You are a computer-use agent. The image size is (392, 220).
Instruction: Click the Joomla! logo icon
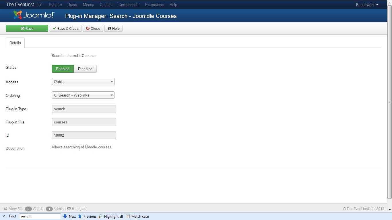[x=18, y=15]
